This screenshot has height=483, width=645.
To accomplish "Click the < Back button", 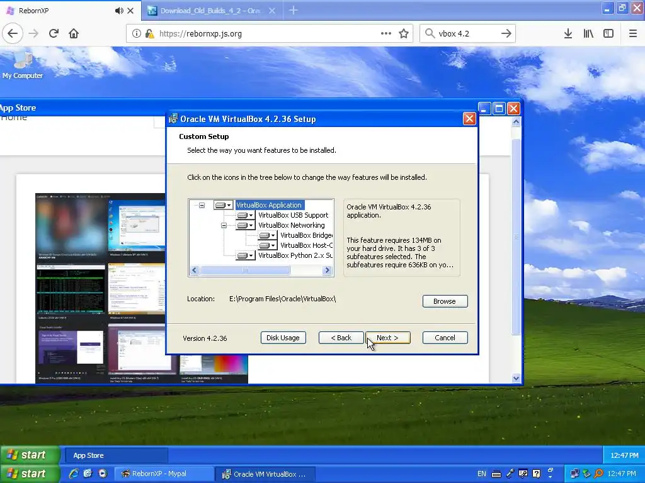I will pos(341,338).
